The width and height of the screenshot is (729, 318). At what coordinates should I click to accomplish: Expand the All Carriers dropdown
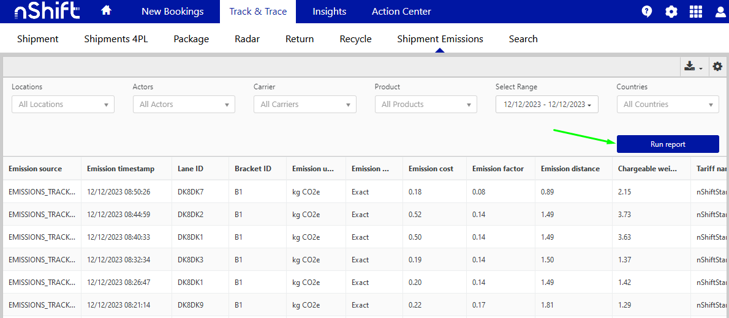(304, 105)
